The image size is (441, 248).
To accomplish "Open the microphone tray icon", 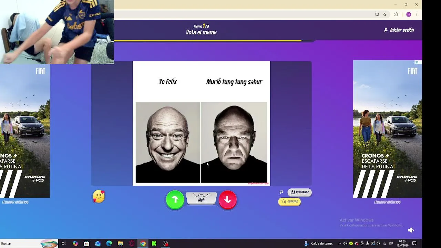I will 367,244.
